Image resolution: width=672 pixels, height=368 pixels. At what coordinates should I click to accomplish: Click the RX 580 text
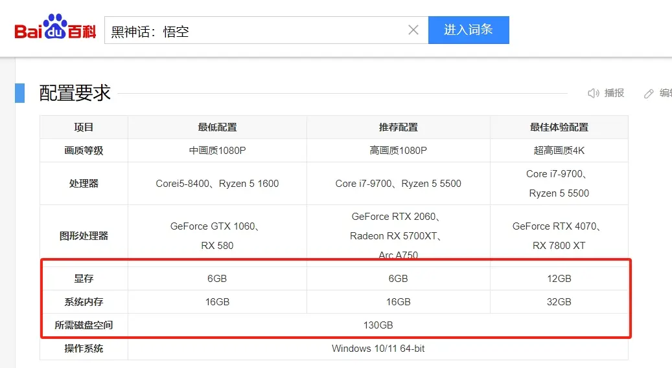tap(217, 246)
